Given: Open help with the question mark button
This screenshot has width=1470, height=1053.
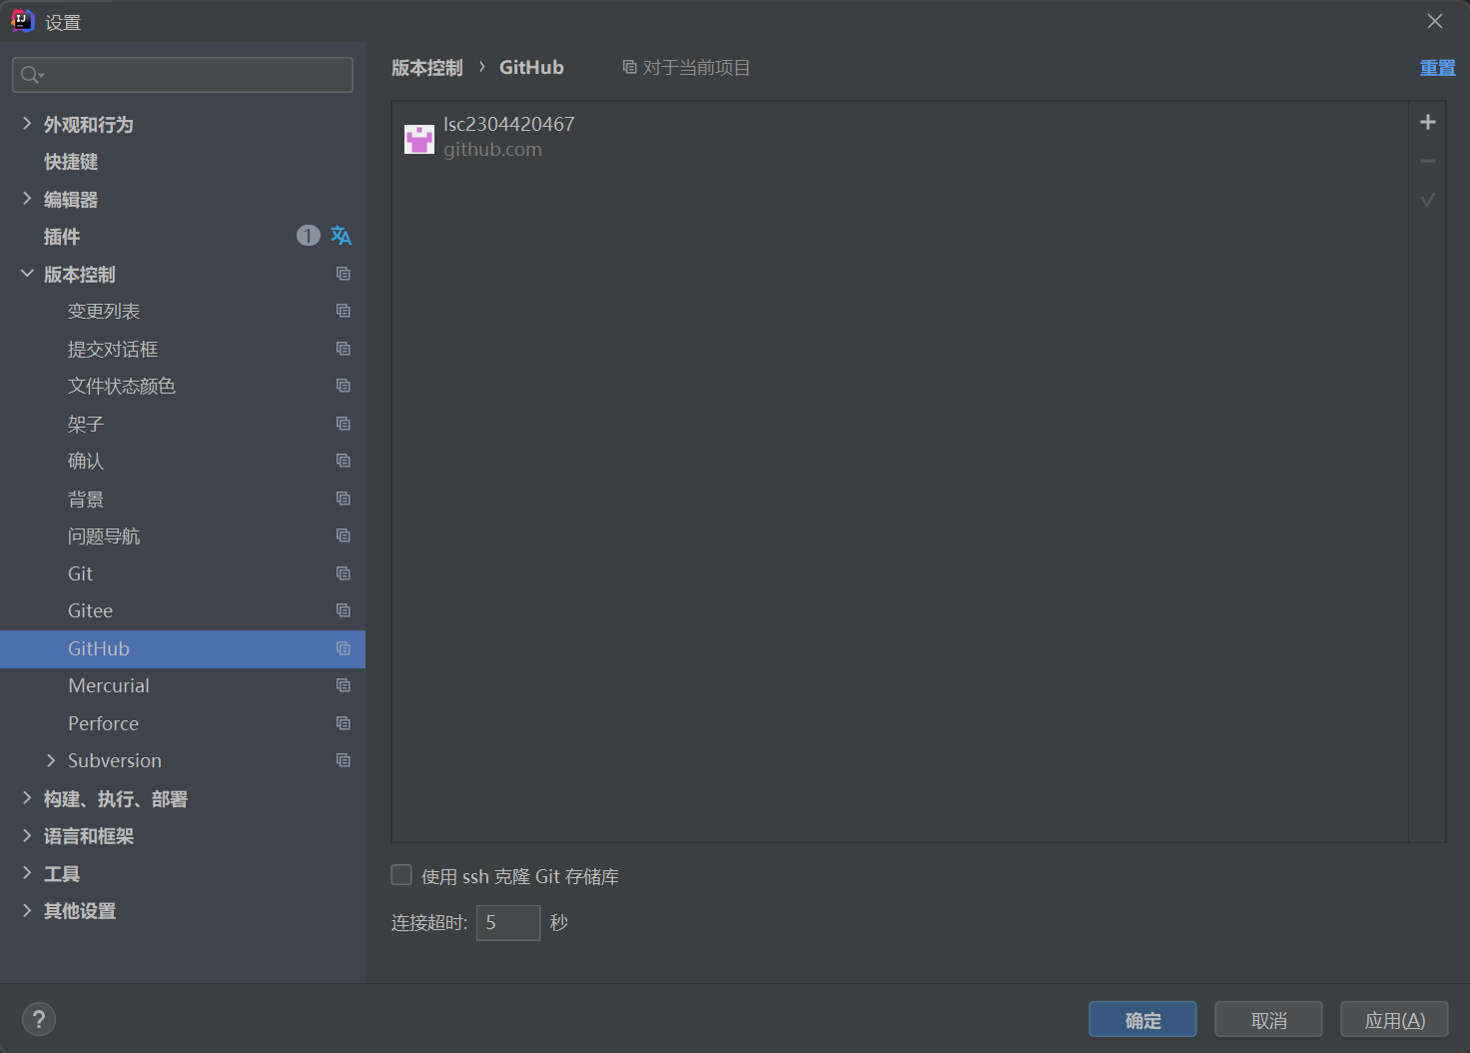Looking at the screenshot, I should 39,1019.
